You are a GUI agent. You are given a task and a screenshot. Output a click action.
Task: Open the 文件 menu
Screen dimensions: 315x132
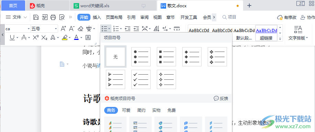pos(17,17)
